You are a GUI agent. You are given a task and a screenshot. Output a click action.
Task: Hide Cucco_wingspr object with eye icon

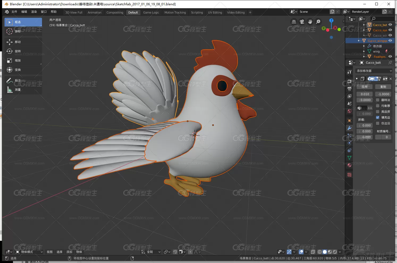pyautogui.click(x=390, y=41)
